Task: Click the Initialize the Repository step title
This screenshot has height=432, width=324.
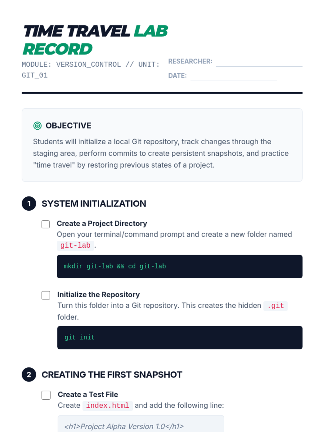Action: [99, 295]
